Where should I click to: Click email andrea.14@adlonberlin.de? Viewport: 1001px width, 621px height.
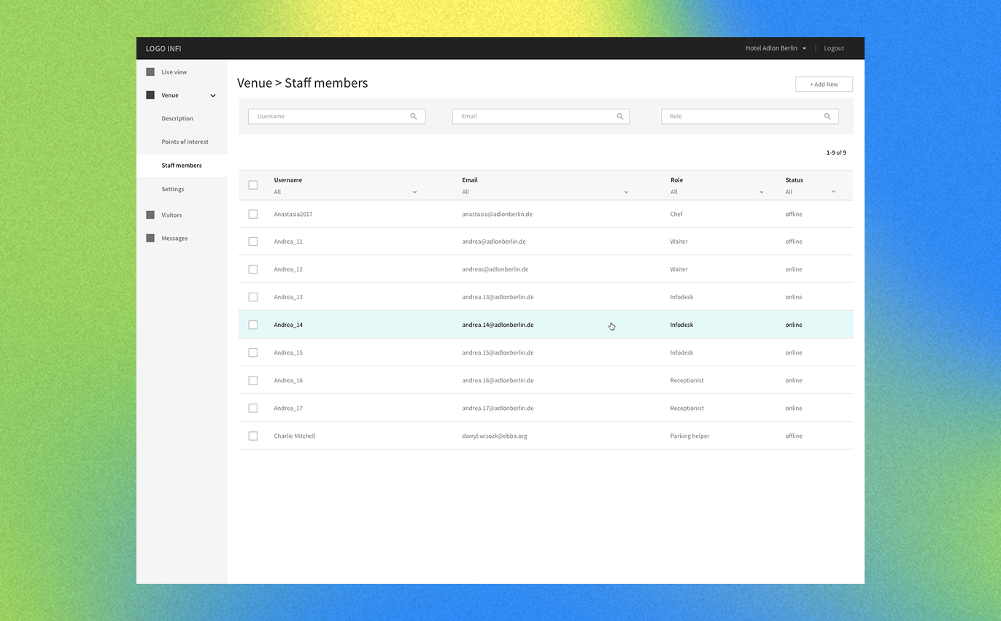pos(498,325)
